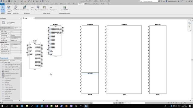Select Duct Systems family category

pyautogui.click(x=8, y=93)
